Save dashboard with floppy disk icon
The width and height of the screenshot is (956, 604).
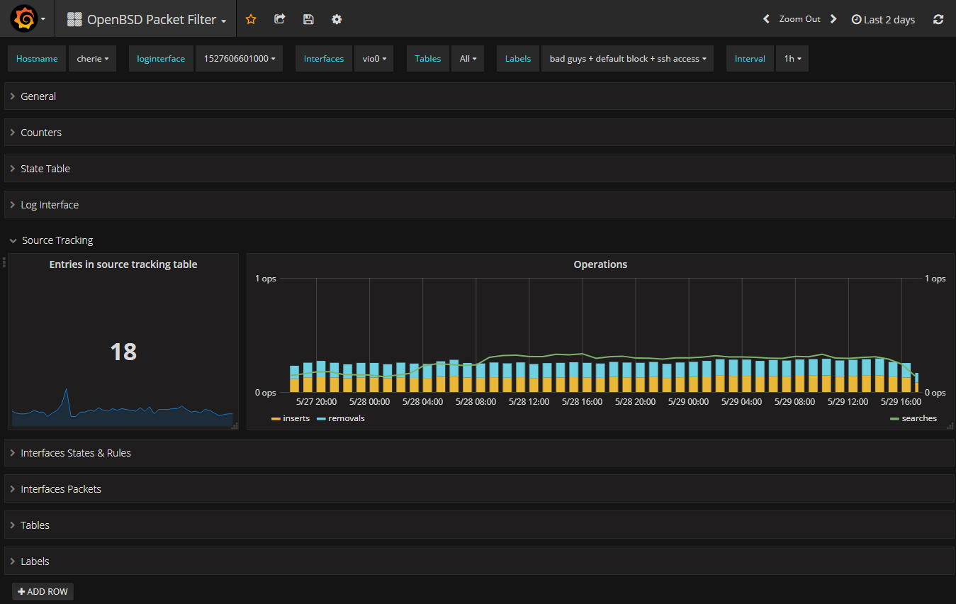click(308, 19)
